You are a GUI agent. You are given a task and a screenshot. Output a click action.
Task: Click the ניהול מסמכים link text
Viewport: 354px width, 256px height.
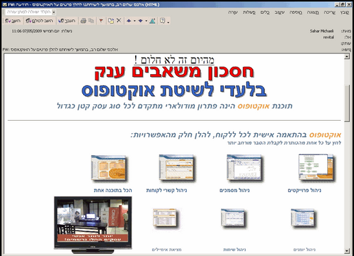[x=235, y=190]
